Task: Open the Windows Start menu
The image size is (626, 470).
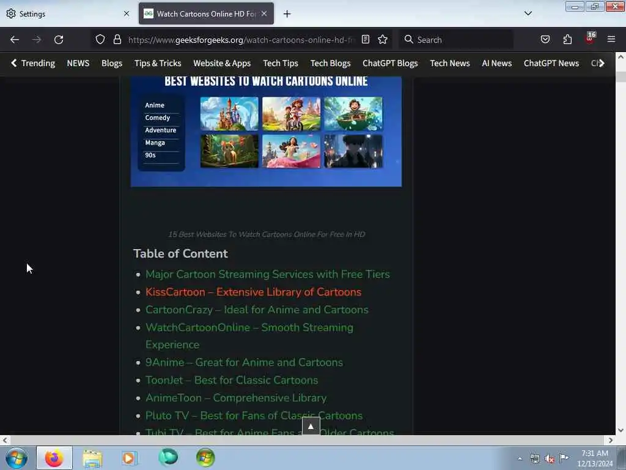Action: pyautogui.click(x=17, y=458)
